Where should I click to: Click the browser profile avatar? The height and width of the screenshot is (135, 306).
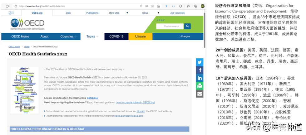(x=203, y=6)
